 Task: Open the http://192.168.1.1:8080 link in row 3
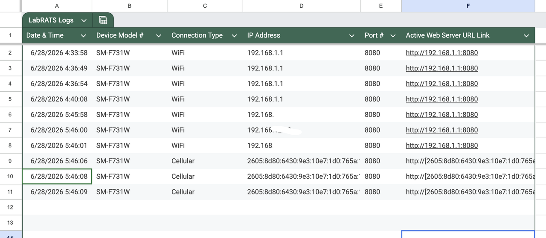[x=441, y=68]
